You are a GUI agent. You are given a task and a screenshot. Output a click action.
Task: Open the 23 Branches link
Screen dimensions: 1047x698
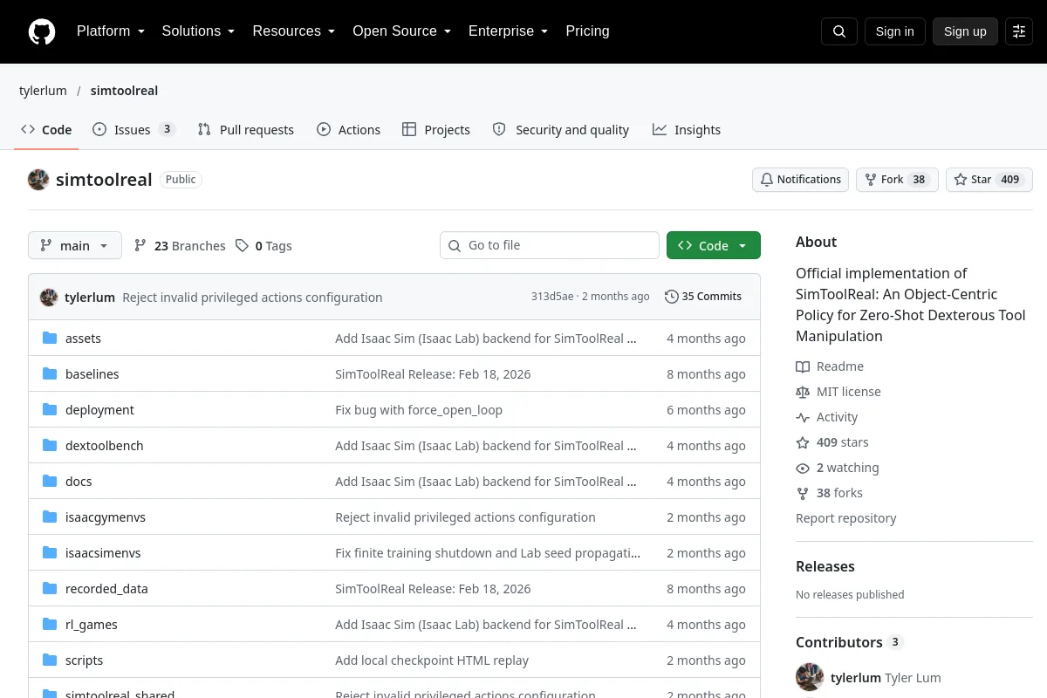[x=180, y=246]
